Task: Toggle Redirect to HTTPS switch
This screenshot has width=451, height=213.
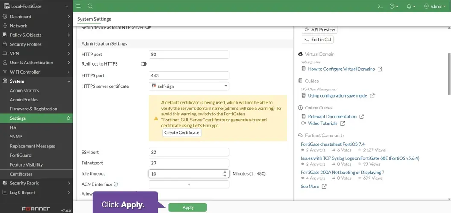Action: (x=144, y=64)
